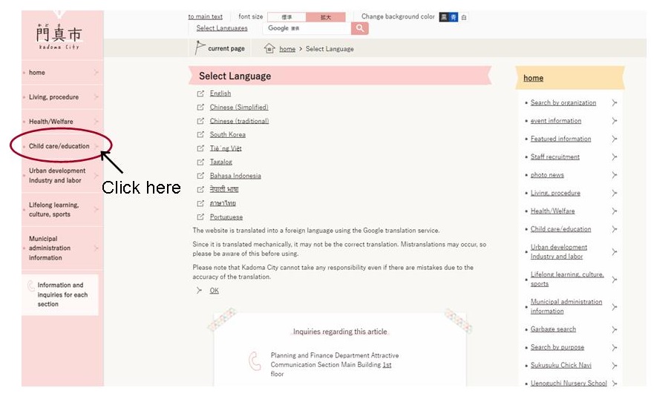Screen dimensions: 654x399
Task: Click the Kadoma City logo
Action: [59, 35]
